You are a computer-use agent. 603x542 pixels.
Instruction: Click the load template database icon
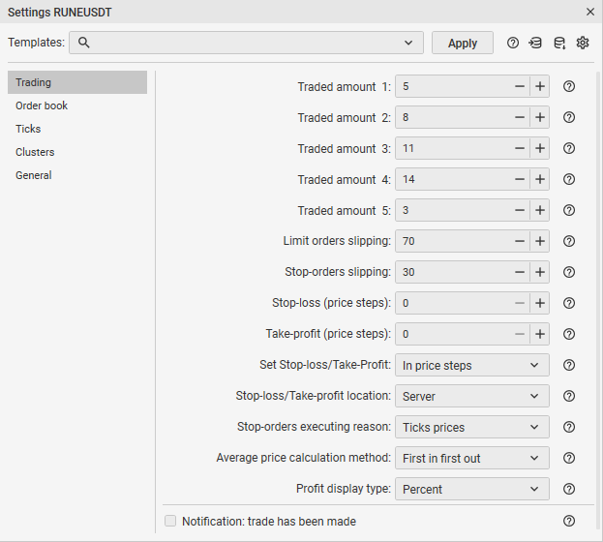click(x=535, y=43)
